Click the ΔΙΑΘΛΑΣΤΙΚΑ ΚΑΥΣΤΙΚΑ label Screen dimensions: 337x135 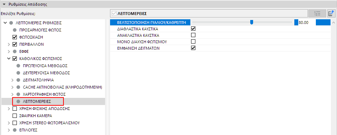pyautogui.click(x=138, y=29)
